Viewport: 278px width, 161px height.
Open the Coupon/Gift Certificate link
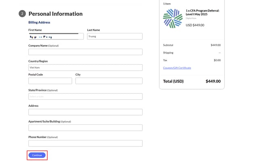pos(177,68)
